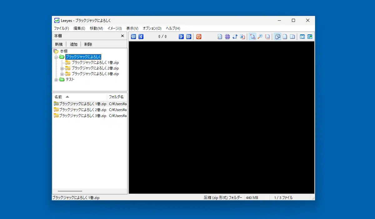Open the ファイル(F) menu

62,28
